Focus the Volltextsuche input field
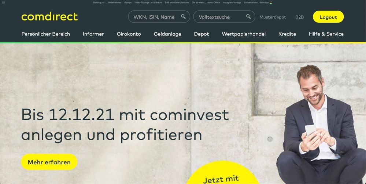 pyautogui.click(x=224, y=17)
